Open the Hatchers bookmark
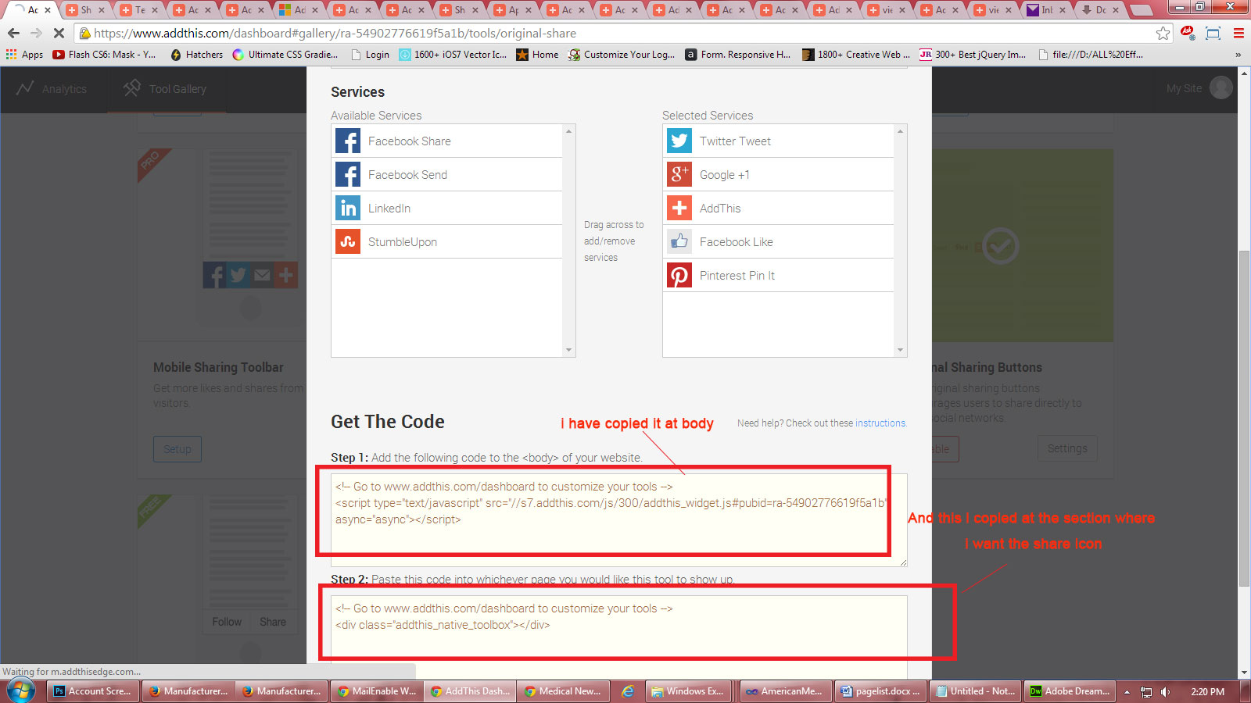 pos(196,55)
